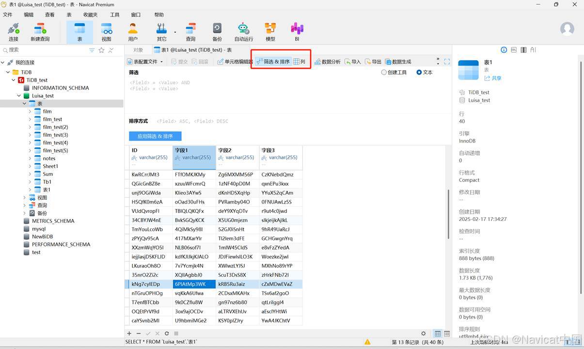Image resolution: width=584 pixels, height=349 pixels.
Task: Open the 视图 (View) toolbar icon
Action: pos(106,32)
